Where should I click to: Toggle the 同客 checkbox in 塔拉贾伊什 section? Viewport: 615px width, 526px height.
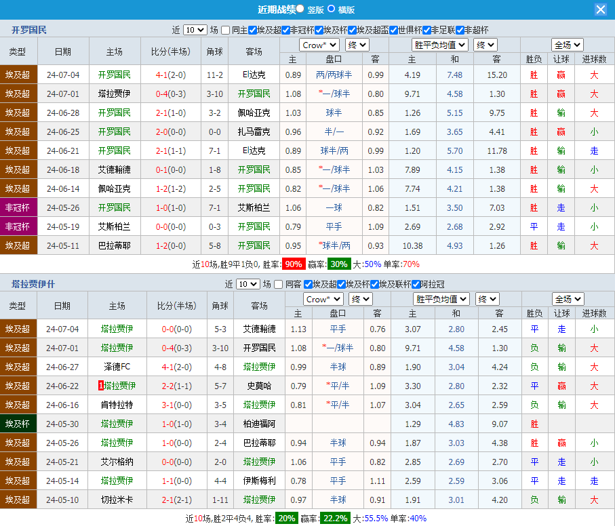click(279, 284)
